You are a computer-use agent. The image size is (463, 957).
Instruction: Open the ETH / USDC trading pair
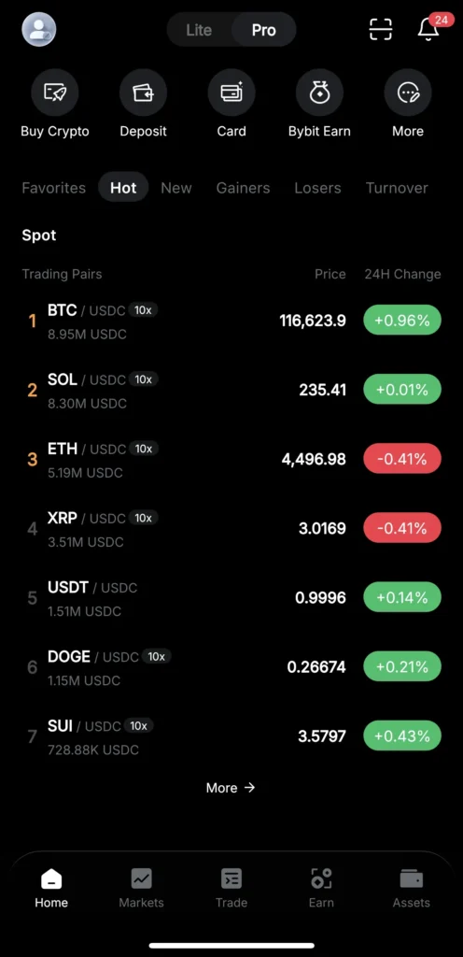(231, 459)
